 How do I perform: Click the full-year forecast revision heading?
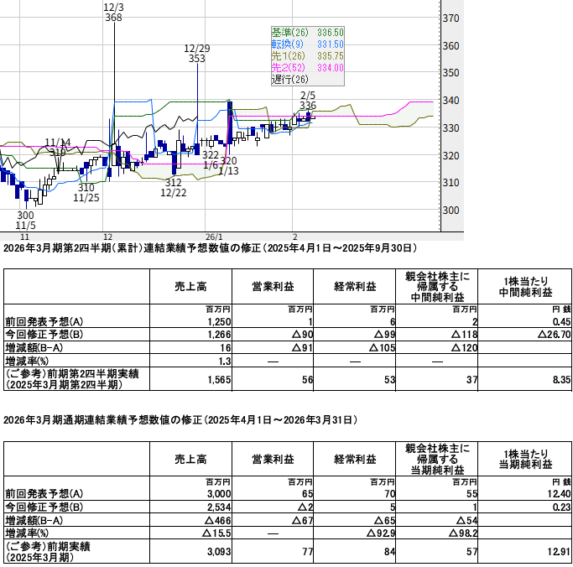(x=180, y=419)
